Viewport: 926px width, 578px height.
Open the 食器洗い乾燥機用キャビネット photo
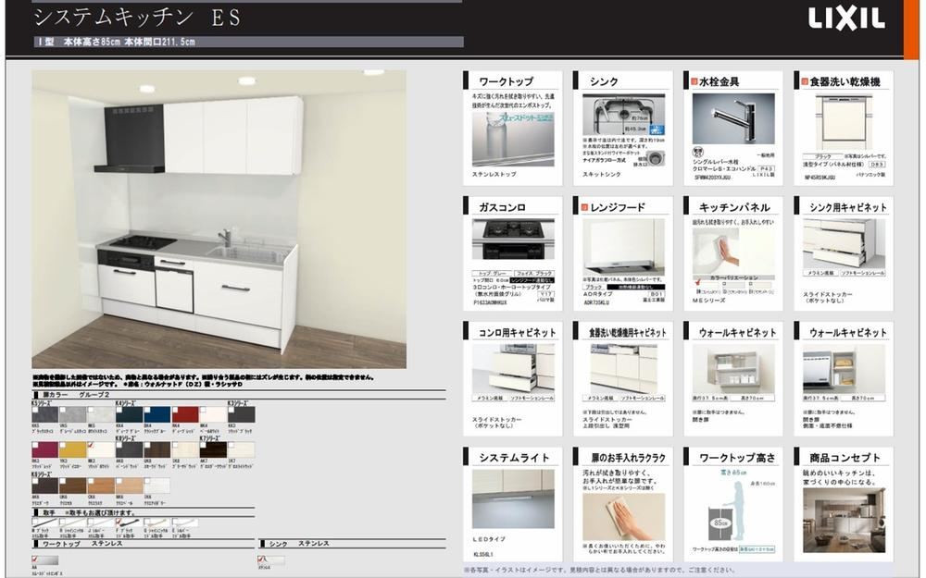623,368
